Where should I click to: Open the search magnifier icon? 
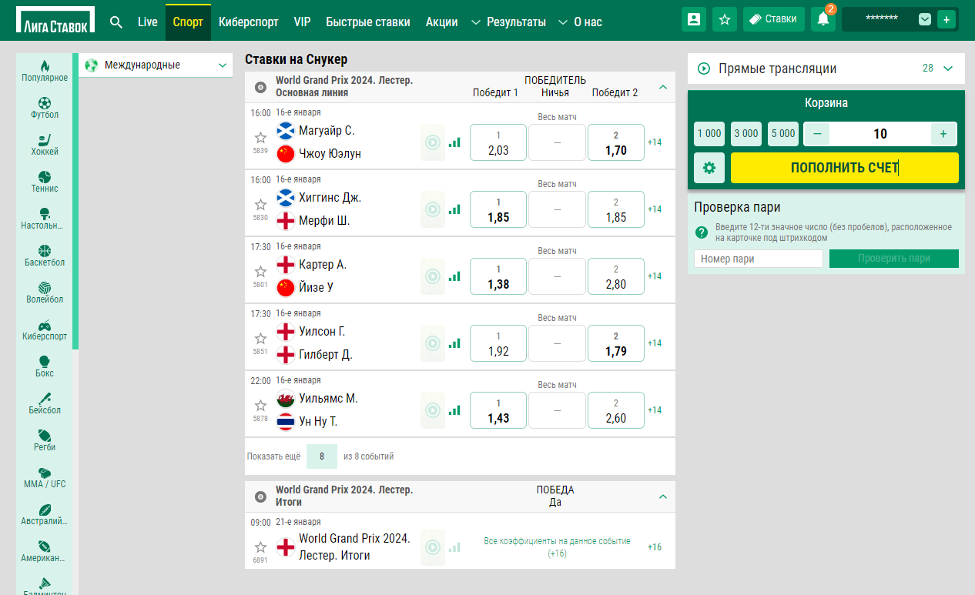click(116, 22)
